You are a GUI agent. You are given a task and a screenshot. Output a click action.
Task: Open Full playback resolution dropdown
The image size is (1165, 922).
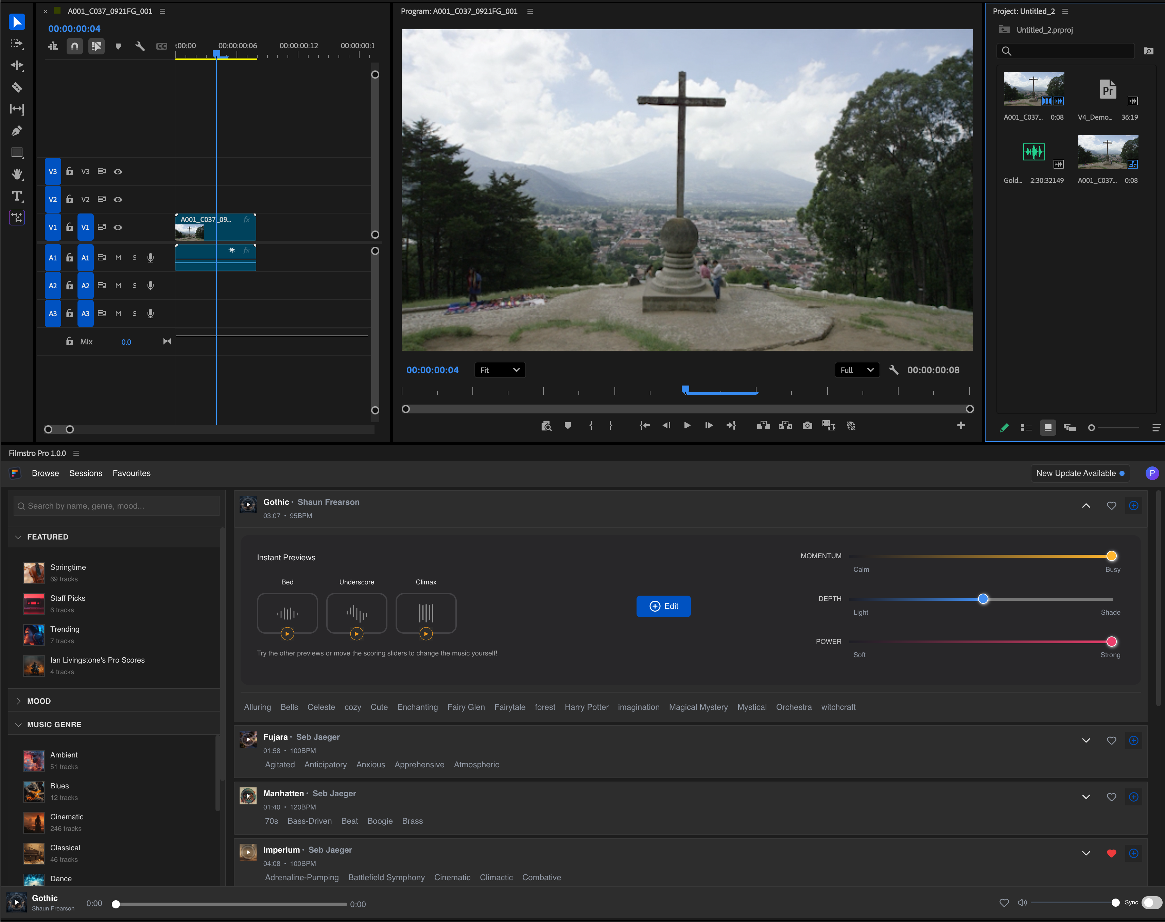(x=857, y=370)
